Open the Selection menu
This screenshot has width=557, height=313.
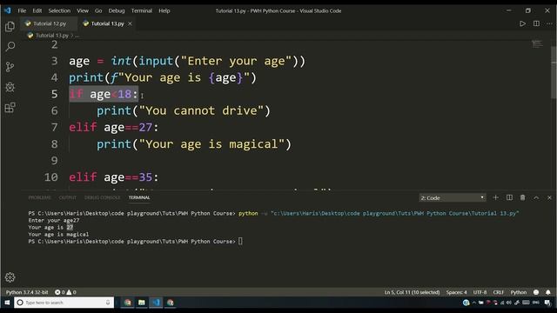59,10
